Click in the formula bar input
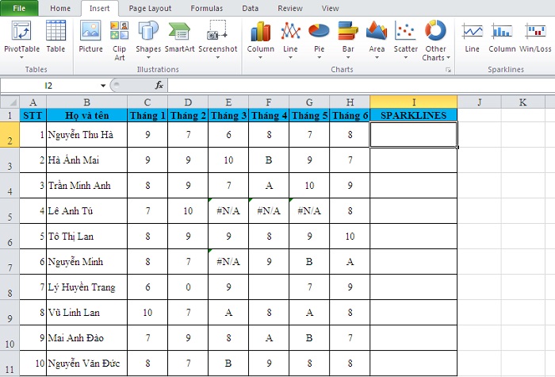 (361, 86)
